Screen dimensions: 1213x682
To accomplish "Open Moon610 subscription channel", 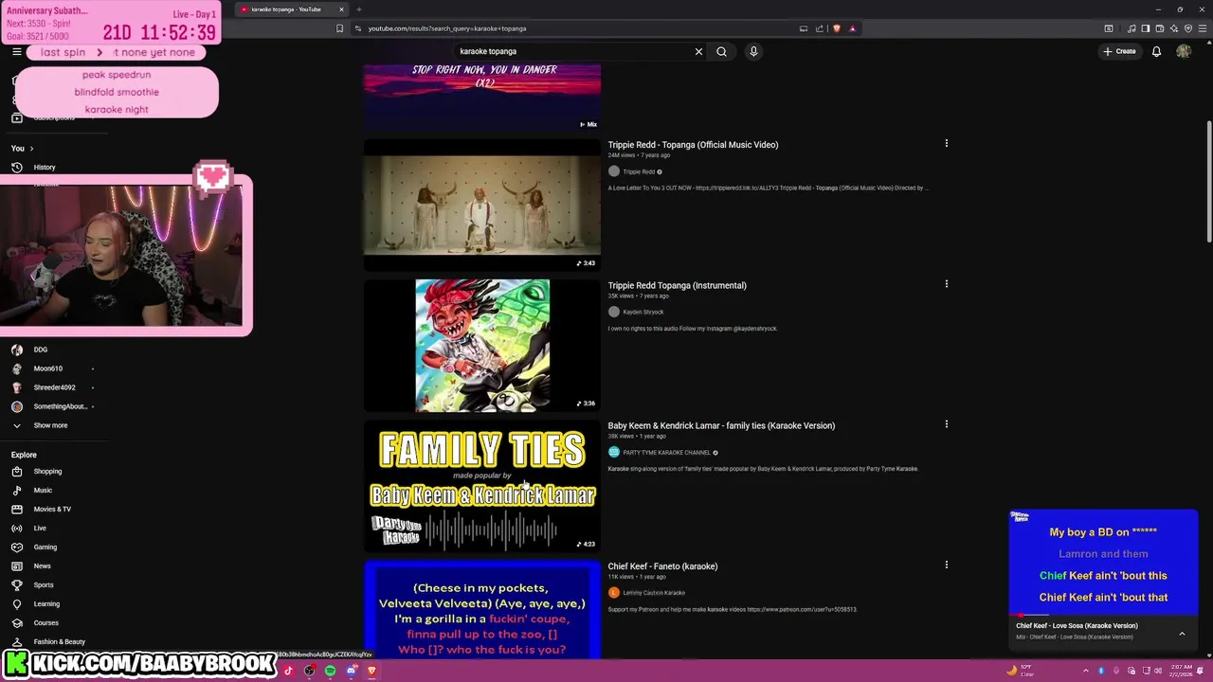I will coord(47,368).
